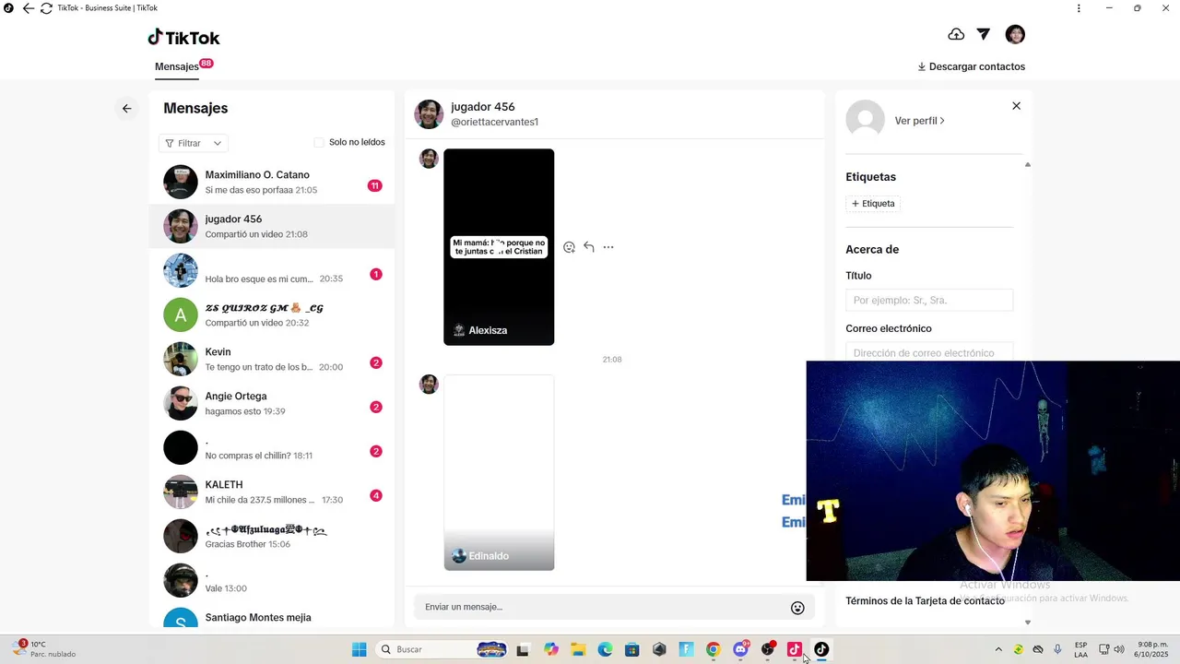Open the three-dot app menu in title bar
Viewport: 1180px width, 664px height.
pos(1079,8)
